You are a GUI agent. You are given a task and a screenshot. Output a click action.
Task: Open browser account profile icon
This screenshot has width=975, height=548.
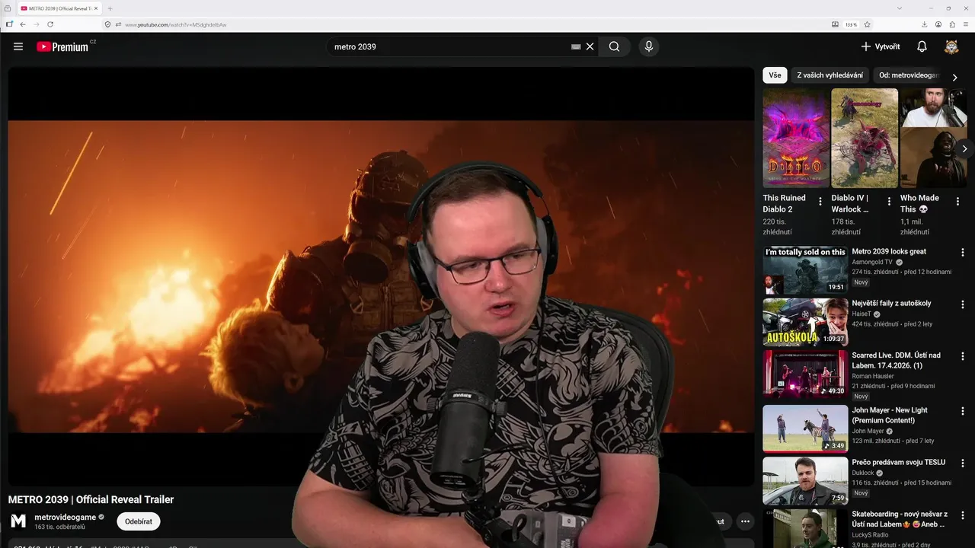[938, 24]
